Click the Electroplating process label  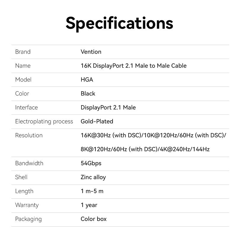(x=44, y=121)
